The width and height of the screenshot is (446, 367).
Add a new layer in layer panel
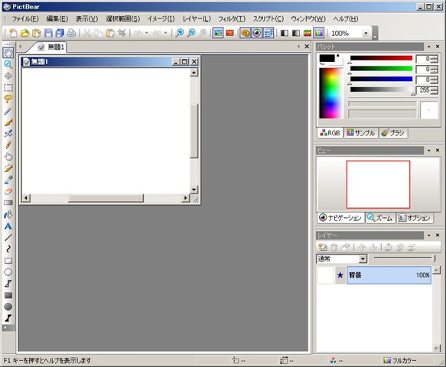coord(323,247)
